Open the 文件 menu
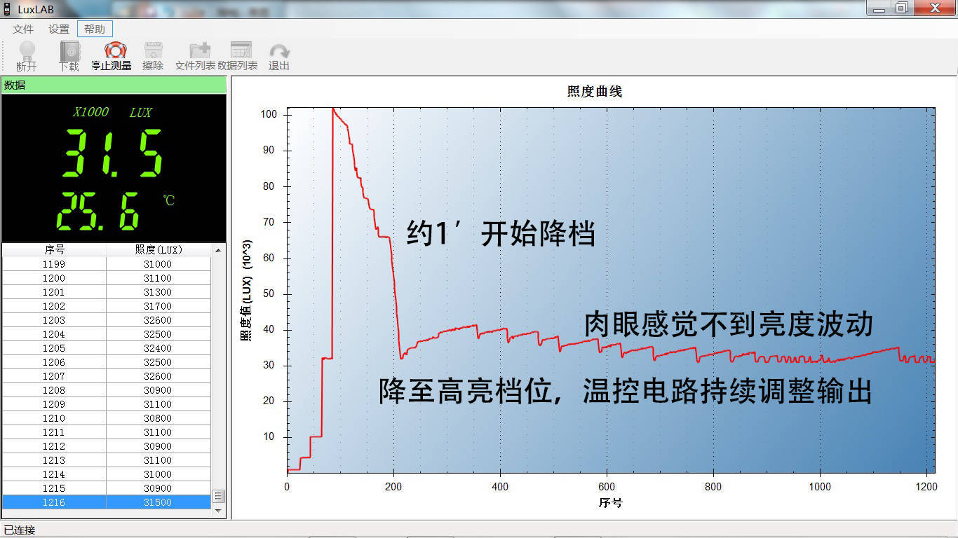Viewport: 958px width, 538px height. [x=23, y=29]
